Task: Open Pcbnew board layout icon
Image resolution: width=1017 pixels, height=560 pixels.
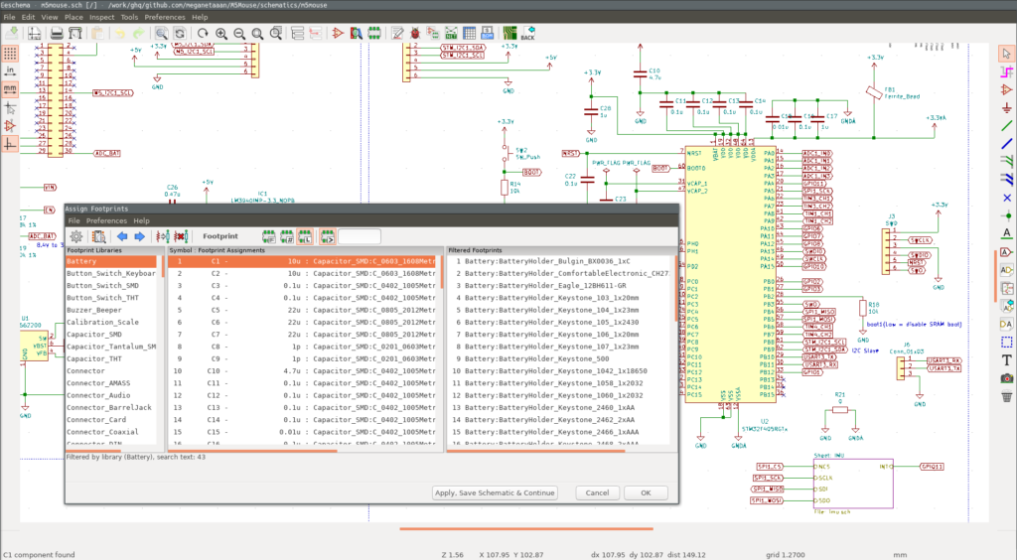Action: pos(509,33)
